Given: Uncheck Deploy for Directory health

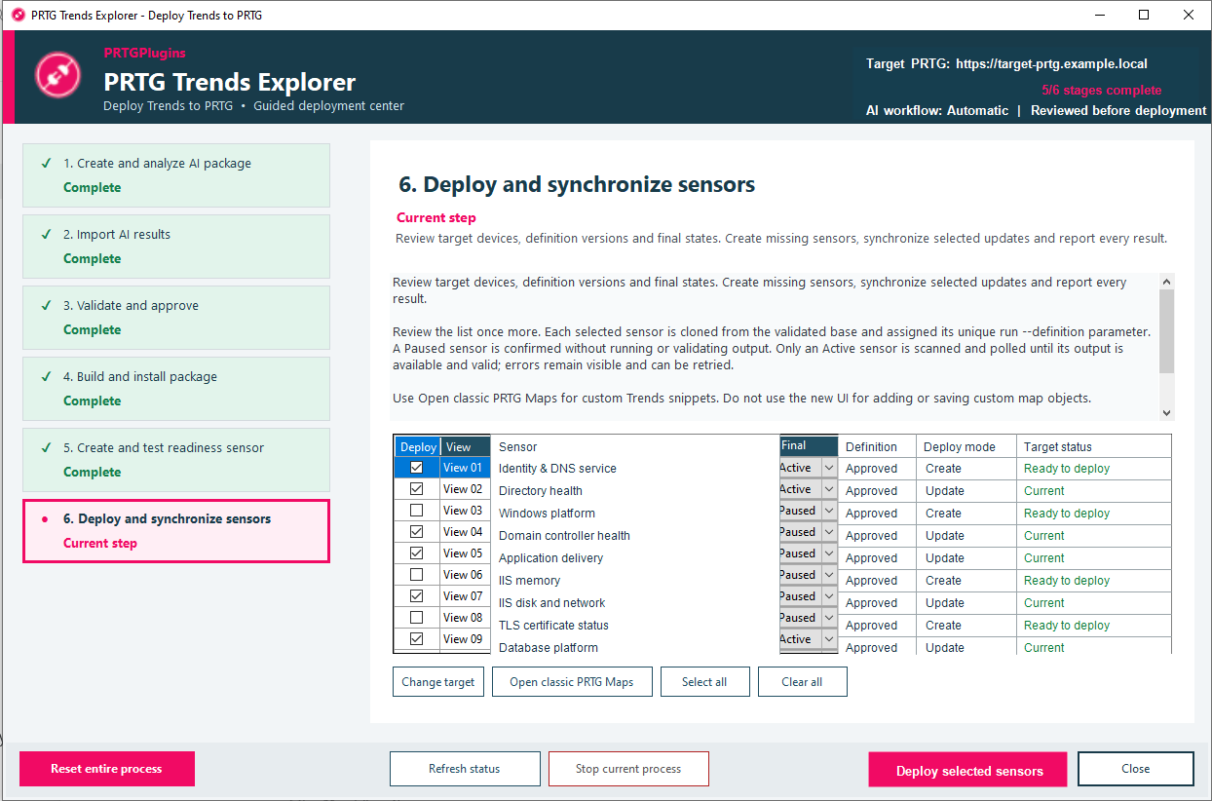Looking at the screenshot, I should coord(417,489).
